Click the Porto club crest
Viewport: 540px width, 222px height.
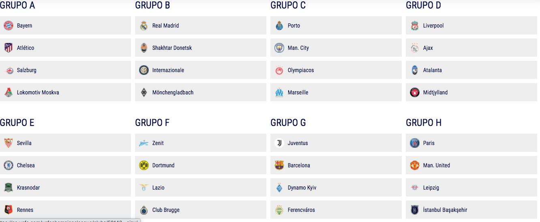pyautogui.click(x=279, y=26)
